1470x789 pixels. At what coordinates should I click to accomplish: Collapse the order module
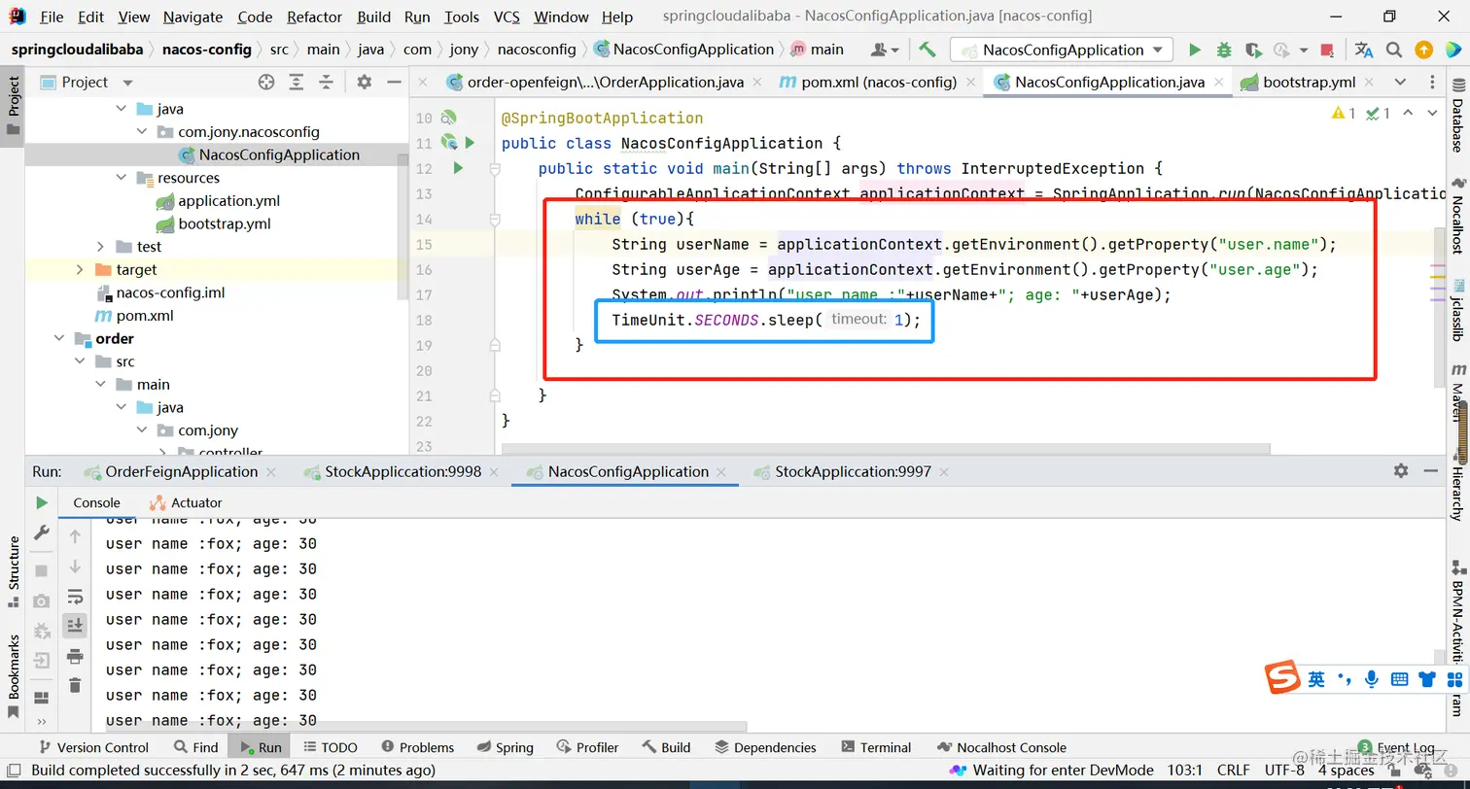[60, 339]
